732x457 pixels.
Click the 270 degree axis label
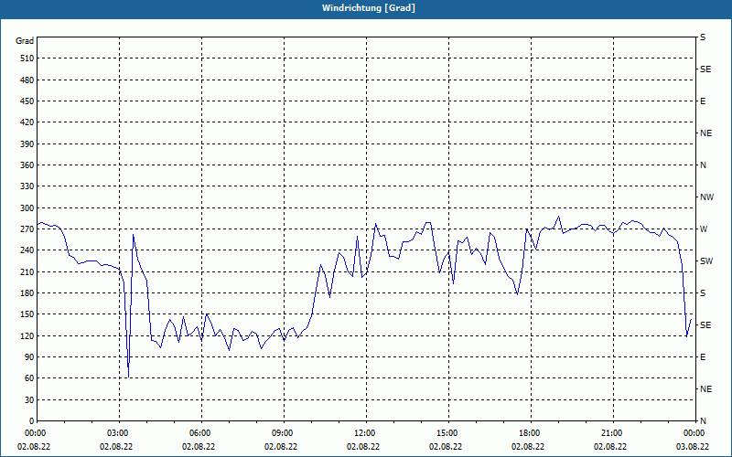(27, 229)
